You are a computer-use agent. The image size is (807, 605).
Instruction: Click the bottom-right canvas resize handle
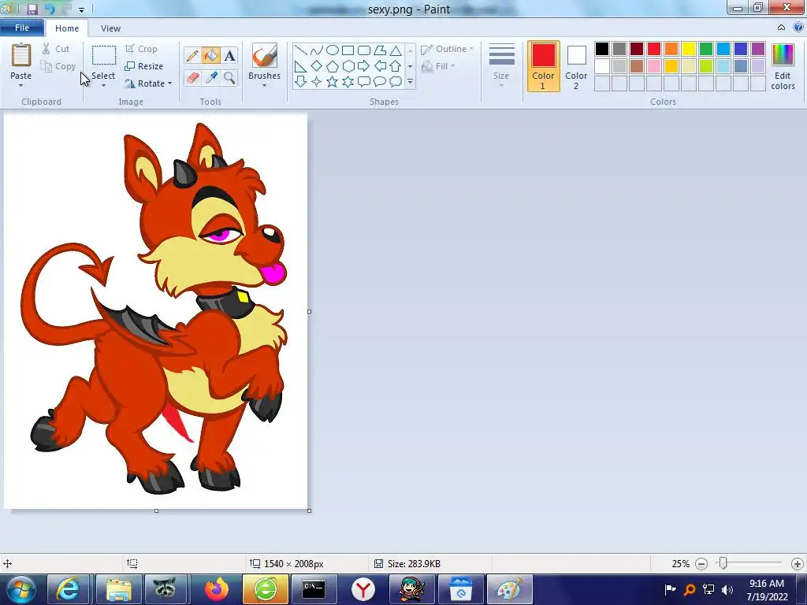309,510
